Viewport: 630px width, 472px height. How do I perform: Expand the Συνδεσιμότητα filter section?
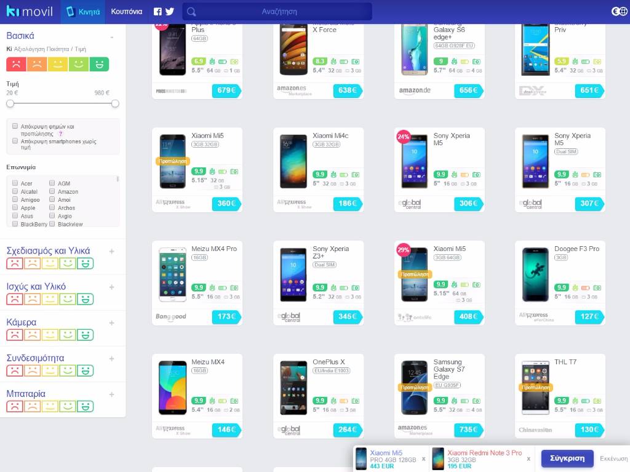[112, 359]
